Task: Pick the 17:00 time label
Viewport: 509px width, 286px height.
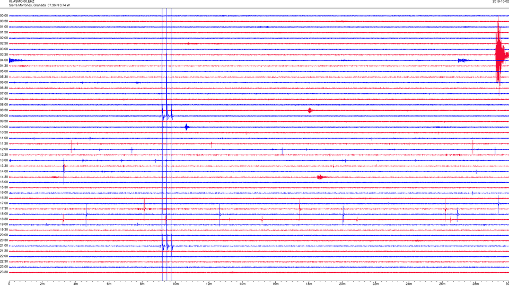Action: click(4, 203)
